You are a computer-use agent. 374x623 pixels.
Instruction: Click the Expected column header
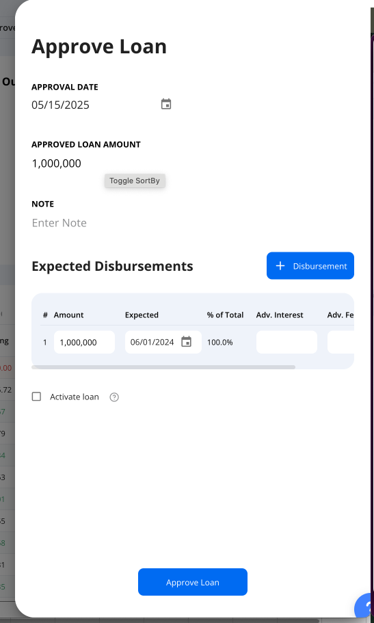coord(142,315)
